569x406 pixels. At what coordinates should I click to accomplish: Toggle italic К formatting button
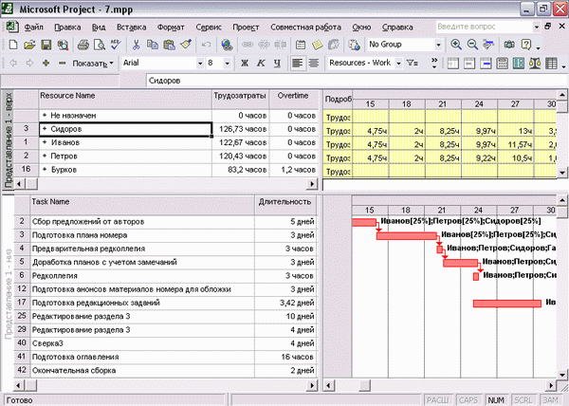click(261, 64)
